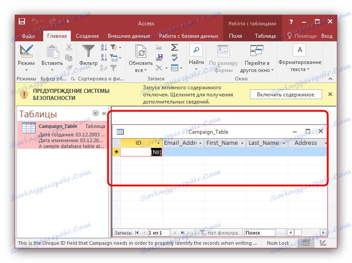Click the Redo arrow icon
Screen dimensions: 352x263
53,21
